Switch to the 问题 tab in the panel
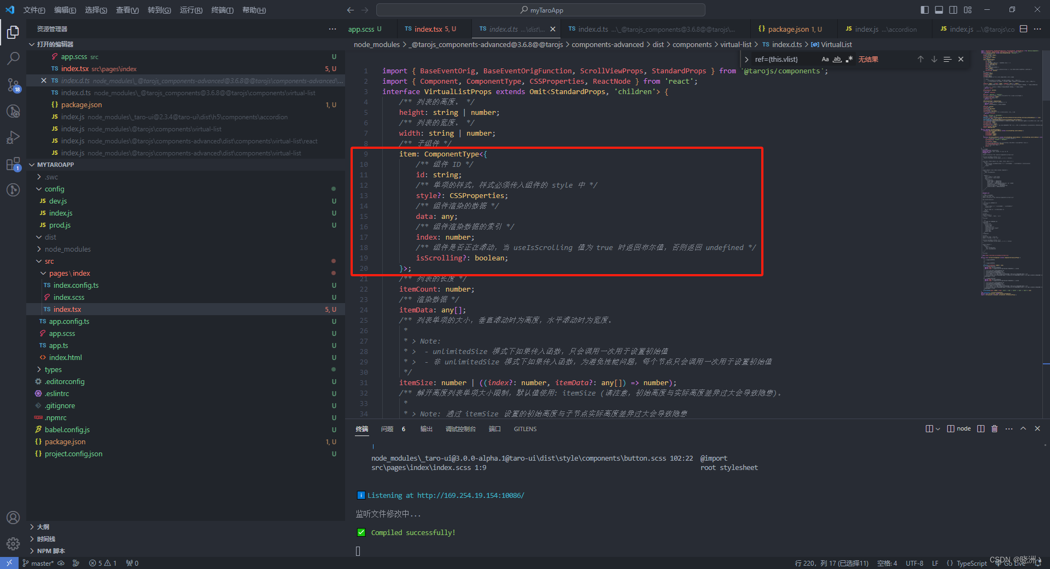The image size is (1050, 569). pyautogui.click(x=387, y=429)
